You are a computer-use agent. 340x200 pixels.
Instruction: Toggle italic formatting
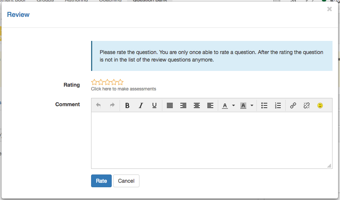click(x=141, y=106)
